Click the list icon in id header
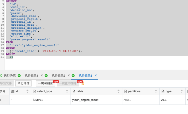 13,91
